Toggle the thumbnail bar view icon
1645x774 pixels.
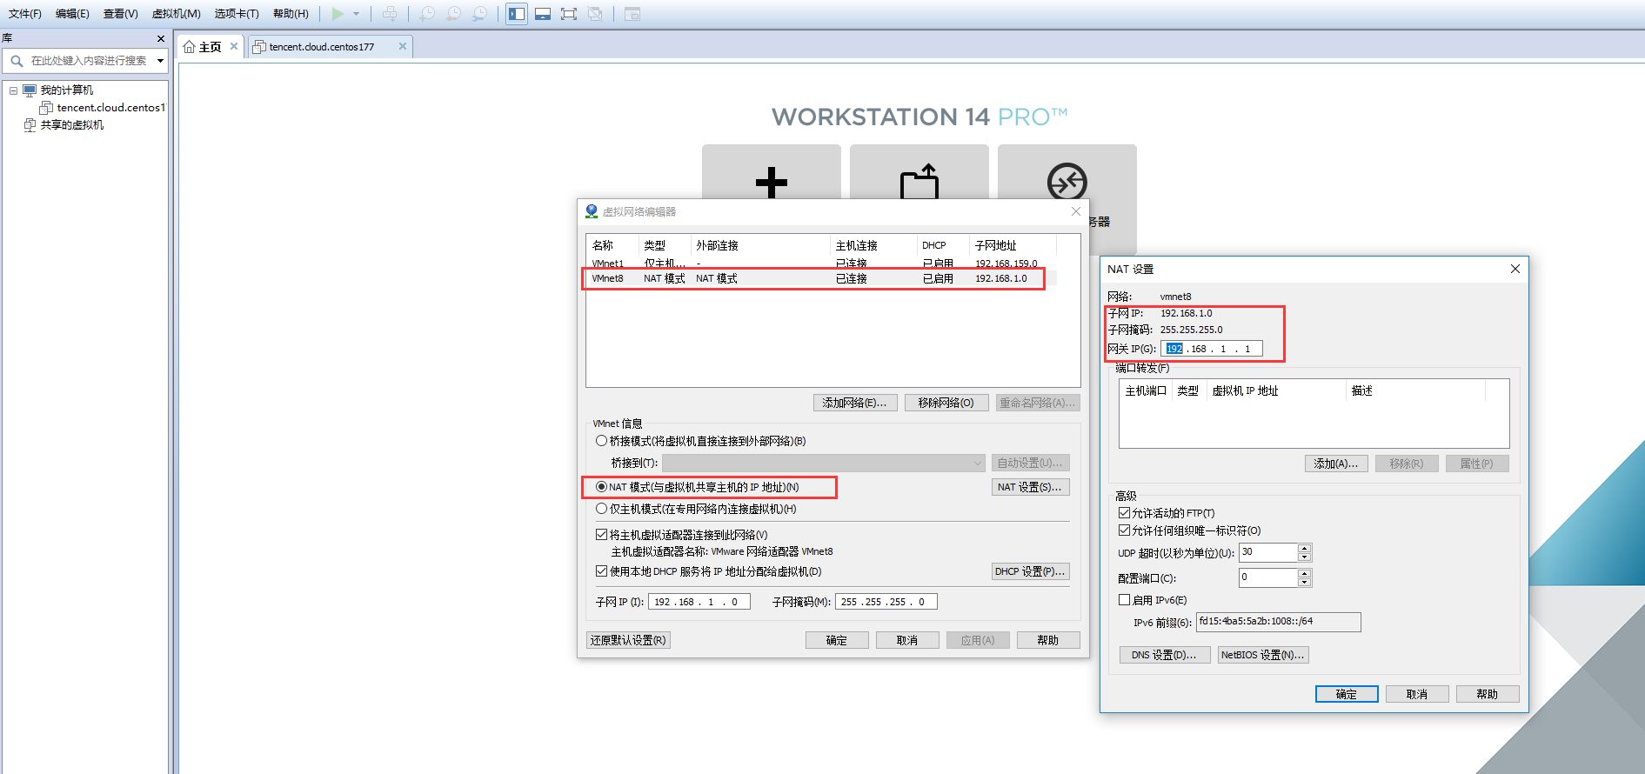543,14
